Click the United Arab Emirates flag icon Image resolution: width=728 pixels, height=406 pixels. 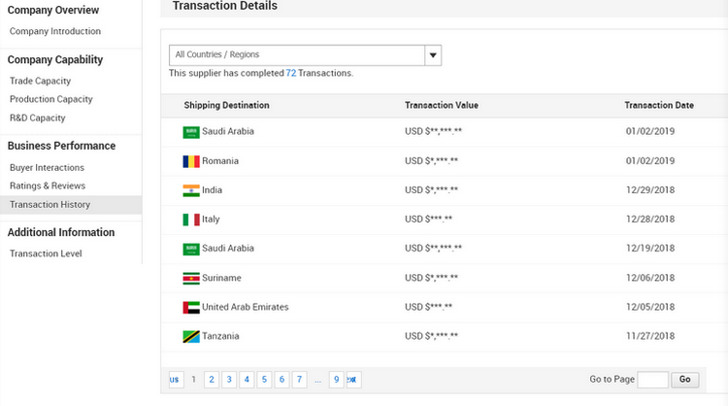pos(190,307)
